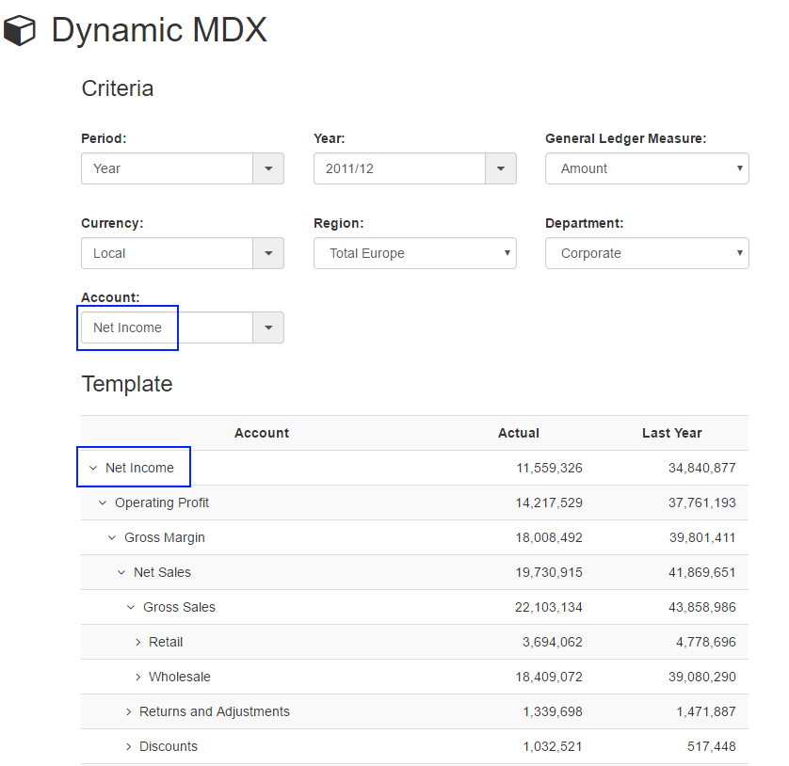Collapse the Net Sales row chevron

coord(121,572)
